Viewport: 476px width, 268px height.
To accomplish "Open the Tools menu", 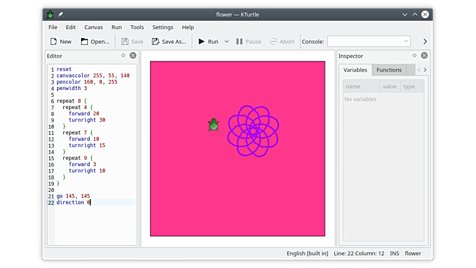I will [137, 27].
